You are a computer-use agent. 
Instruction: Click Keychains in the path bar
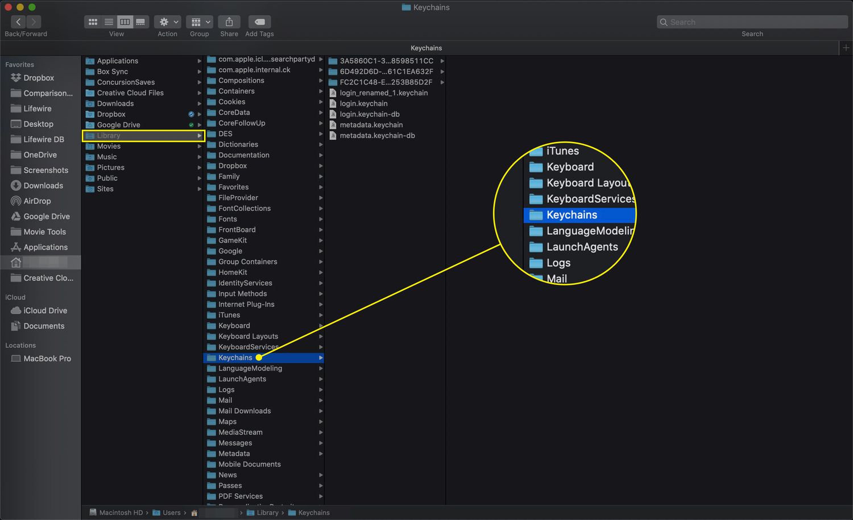[x=309, y=513]
